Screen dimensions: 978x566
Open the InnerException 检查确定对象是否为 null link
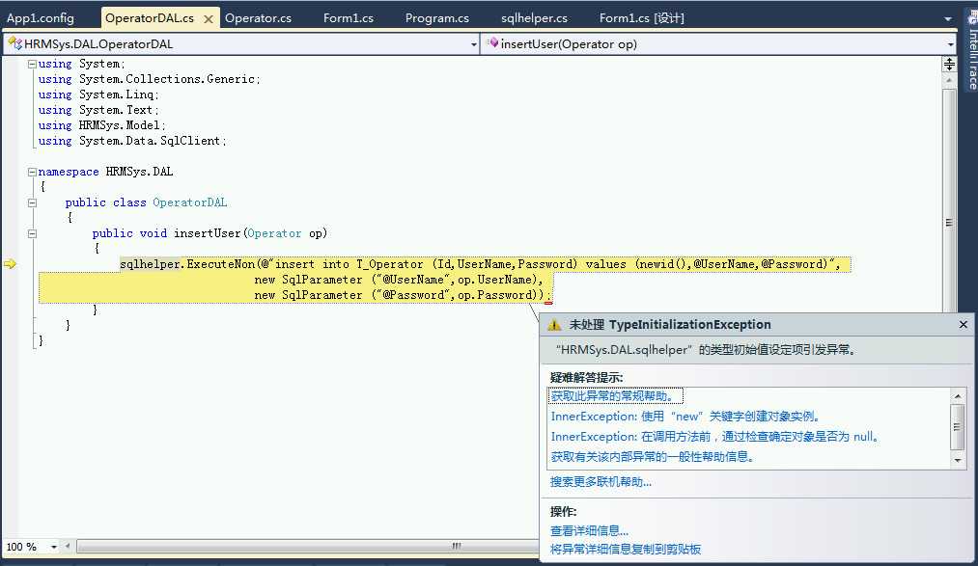tap(715, 437)
